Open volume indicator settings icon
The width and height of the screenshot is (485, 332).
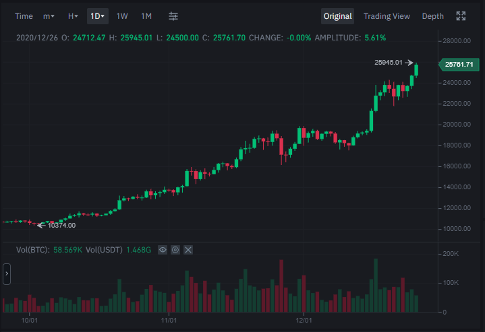click(175, 250)
